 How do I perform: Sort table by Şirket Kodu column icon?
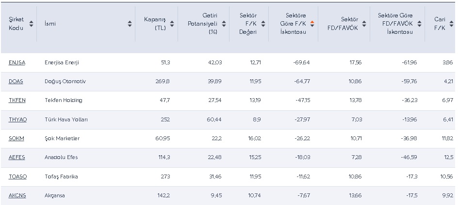pyautogui.click(x=32, y=24)
